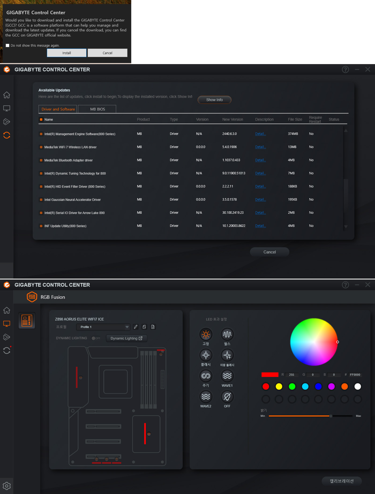Open Detail link for MediaTek WiFi 7 driver
Image resolution: width=375 pixels, height=494 pixels.
point(260,147)
